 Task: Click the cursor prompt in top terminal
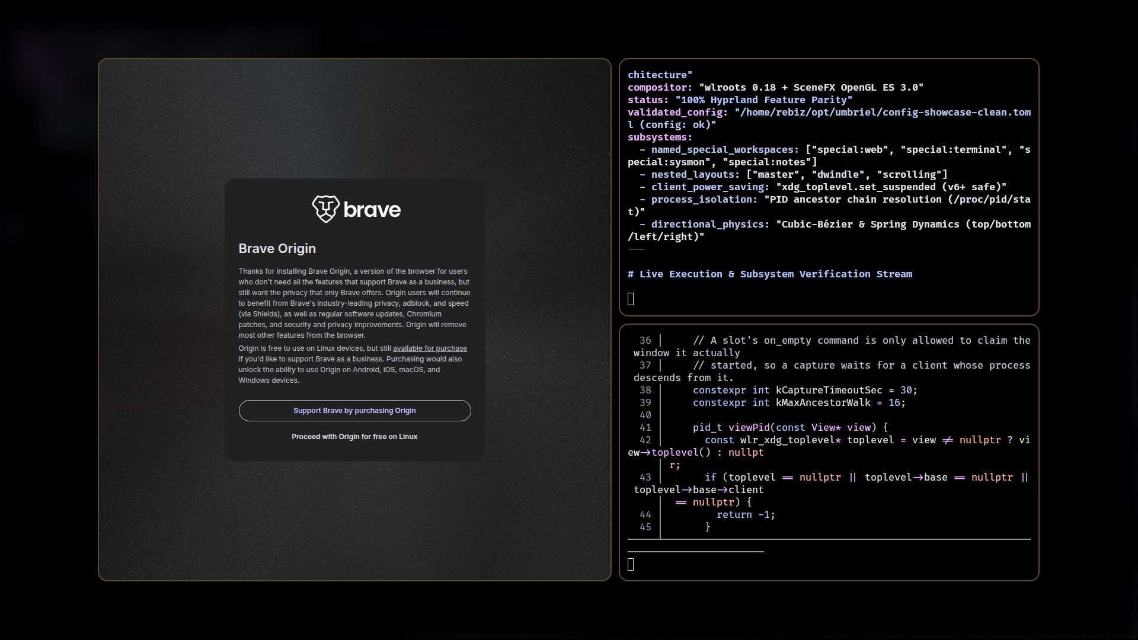[631, 299]
